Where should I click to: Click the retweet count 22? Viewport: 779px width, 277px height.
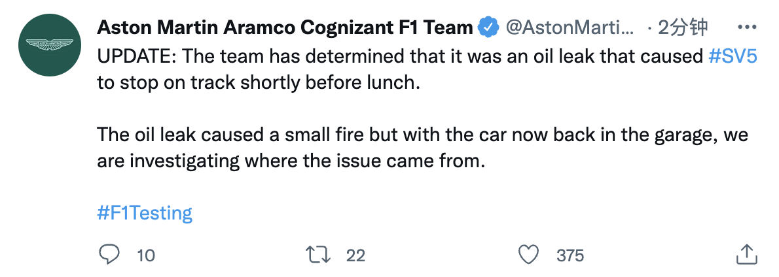click(355, 255)
